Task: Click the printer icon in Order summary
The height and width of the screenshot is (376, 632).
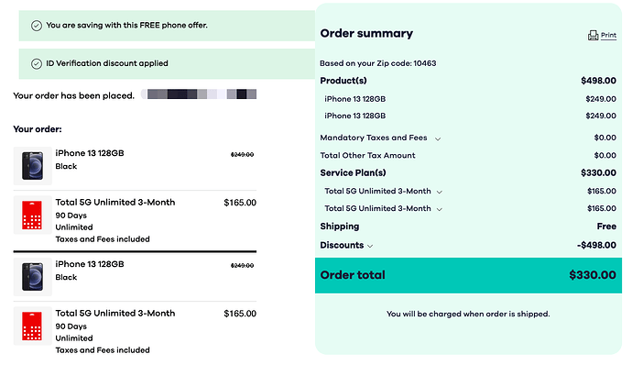Action: pos(593,36)
